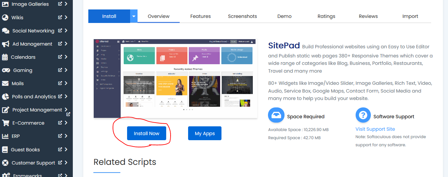This screenshot has width=448, height=177.
Task: Open E-Commerce external link icon
Action: 60,123
